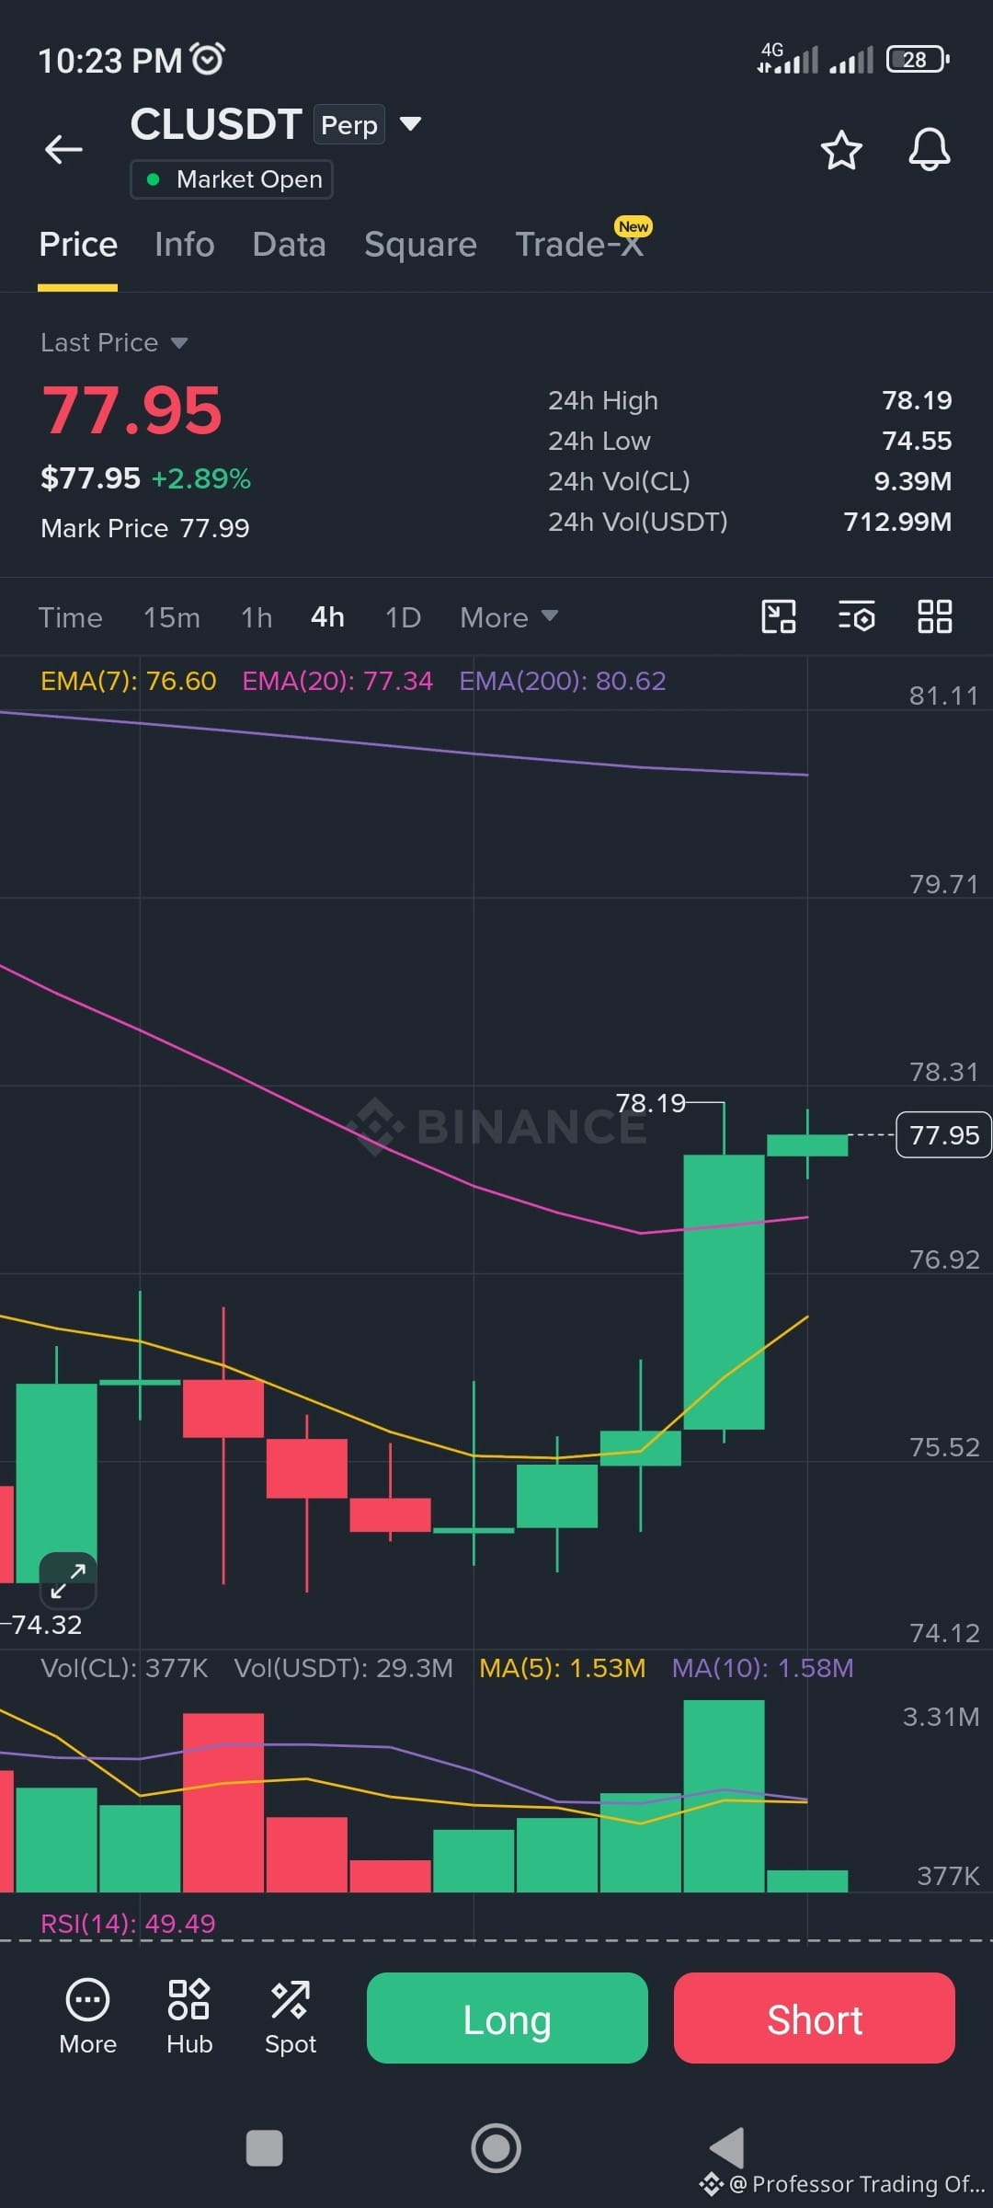Tap the 24h Vol(USDT) value 712.99M

coord(897,522)
